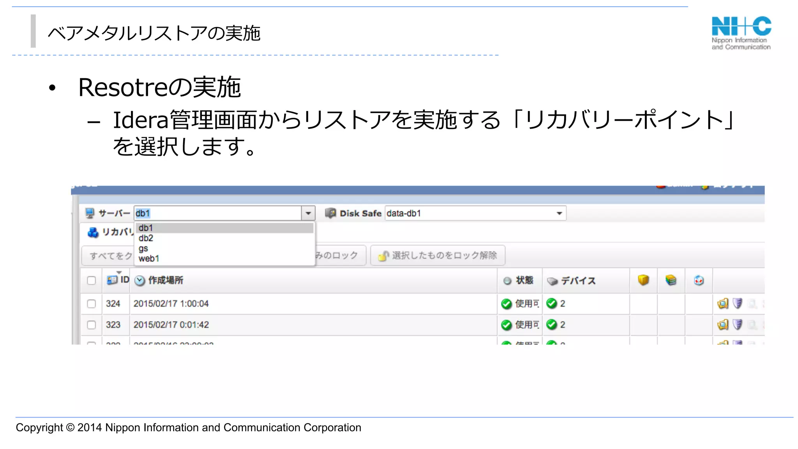798x449 pixels.
Task: Tick the select-all checkbox in the table header
Action: pos(92,281)
